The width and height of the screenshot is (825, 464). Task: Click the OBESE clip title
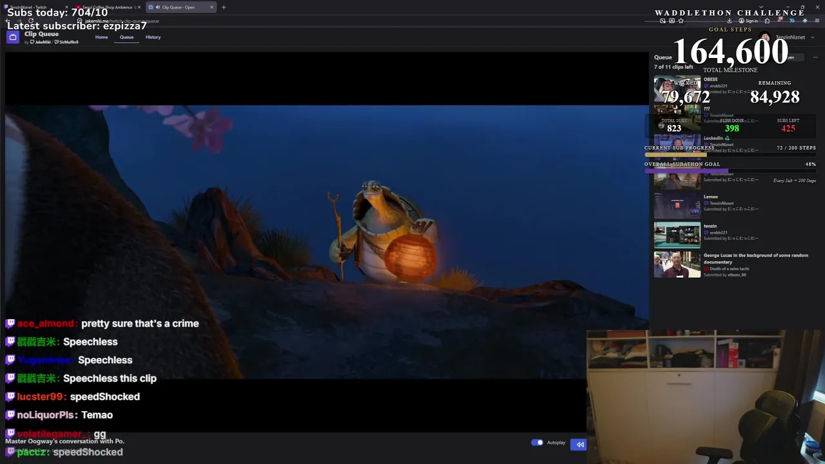point(710,79)
